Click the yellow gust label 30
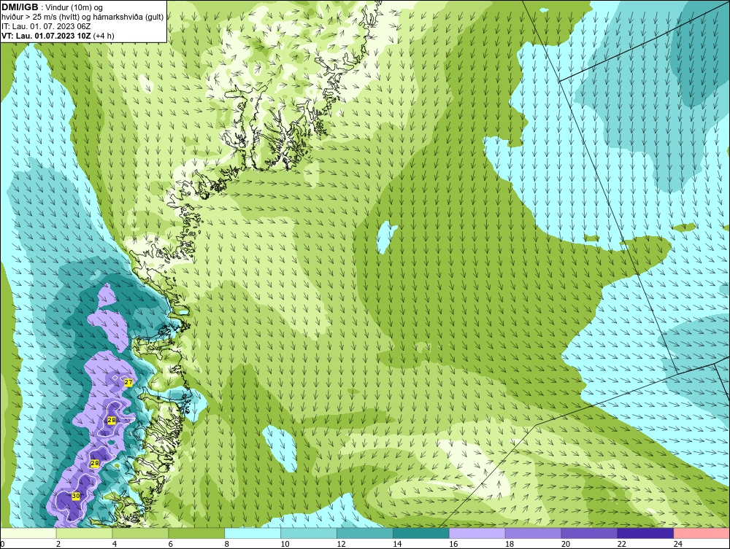Image resolution: width=730 pixels, height=549 pixels. pyautogui.click(x=75, y=496)
